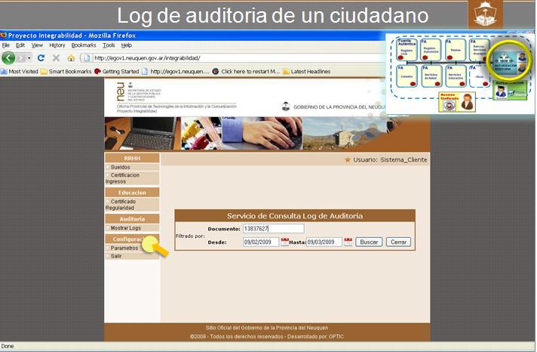Select the Sueldos link under RRHH
537x352 pixels.
tap(120, 167)
